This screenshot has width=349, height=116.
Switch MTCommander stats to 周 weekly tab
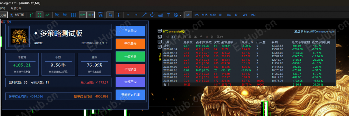179,37
